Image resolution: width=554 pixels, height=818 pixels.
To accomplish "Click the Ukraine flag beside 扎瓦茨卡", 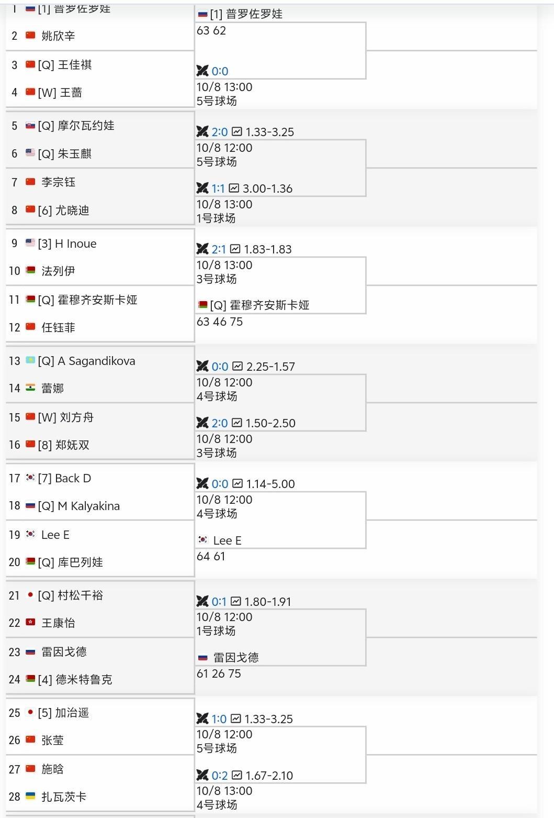I will [30, 797].
